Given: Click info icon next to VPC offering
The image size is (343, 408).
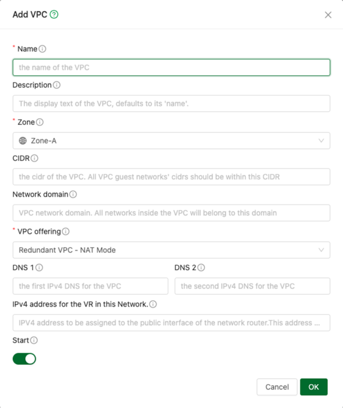Looking at the screenshot, I should pos(66,231).
